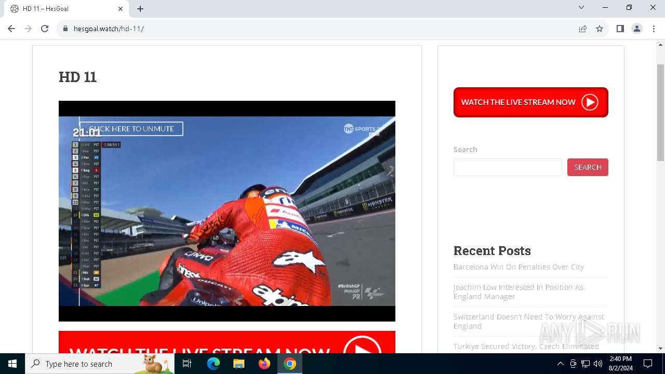The height and width of the screenshot is (374, 665).
Task: Click the HD 11 page heading
Action: (x=78, y=77)
